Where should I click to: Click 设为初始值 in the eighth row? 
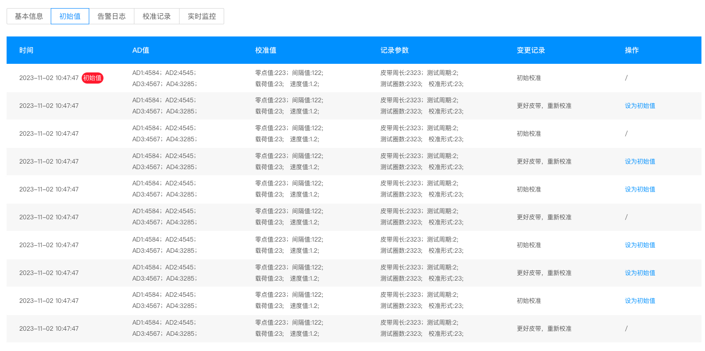pos(640,272)
